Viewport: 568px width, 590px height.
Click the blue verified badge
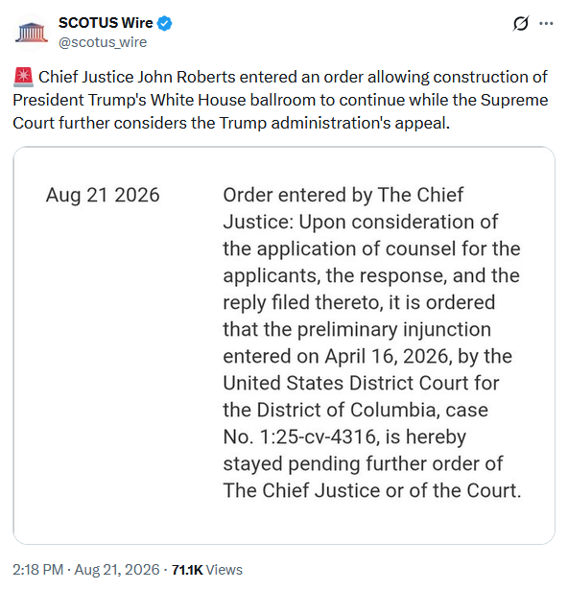click(x=164, y=23)
